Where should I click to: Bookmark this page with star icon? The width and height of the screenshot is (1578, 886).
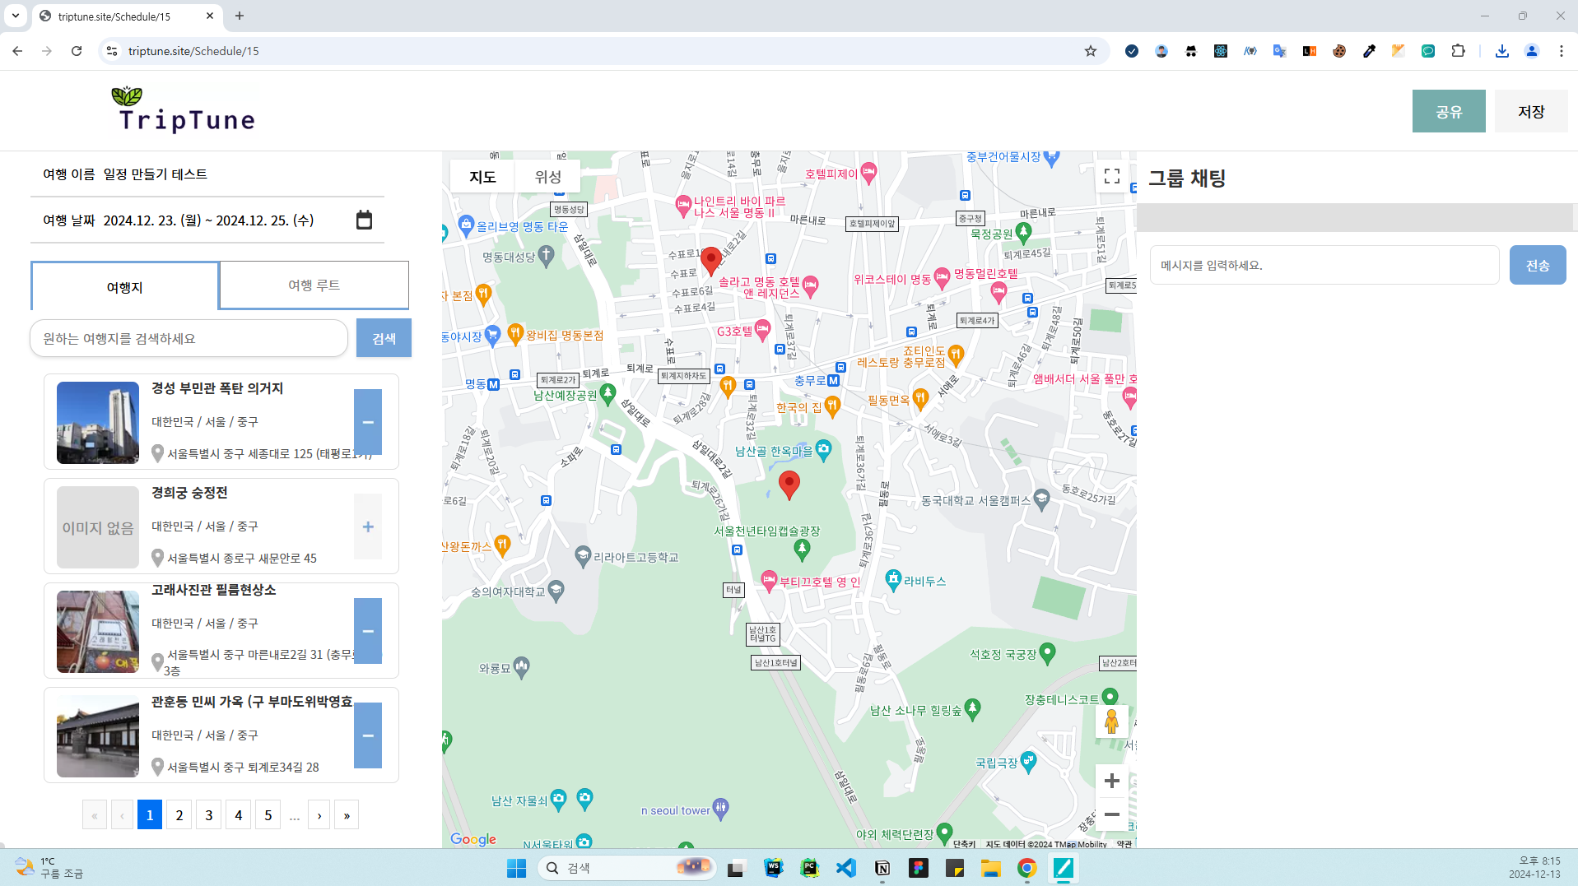(x=1090, y=51)
